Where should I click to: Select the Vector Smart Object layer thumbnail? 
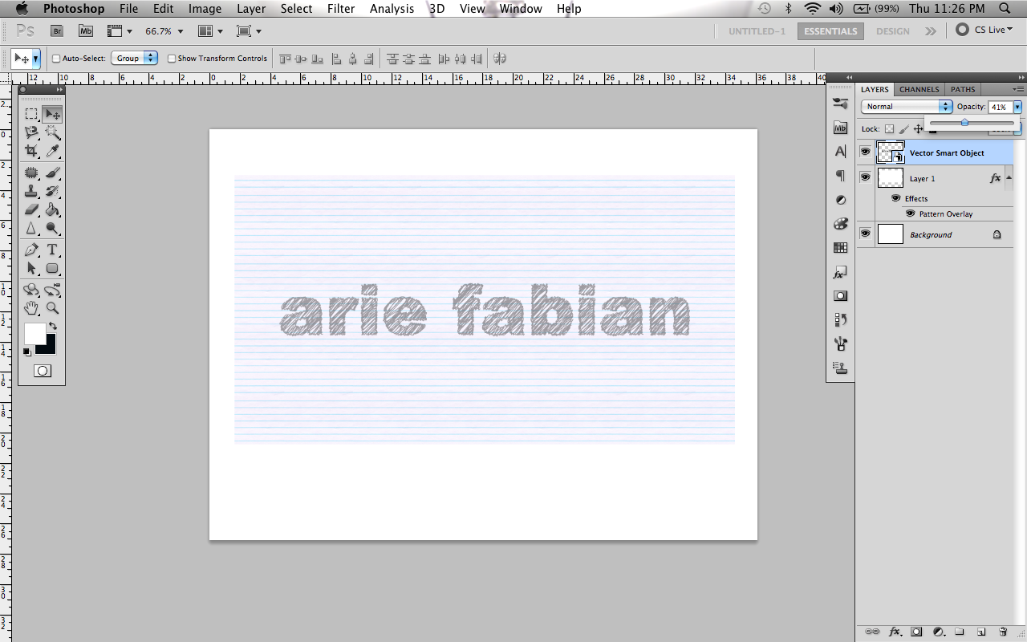891,152
